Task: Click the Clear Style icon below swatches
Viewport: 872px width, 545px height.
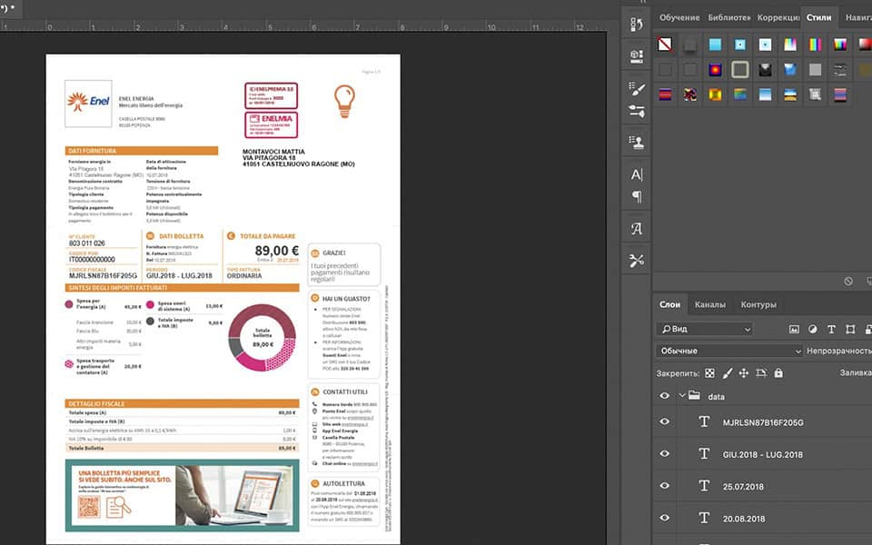Action: tap(848, 282)
